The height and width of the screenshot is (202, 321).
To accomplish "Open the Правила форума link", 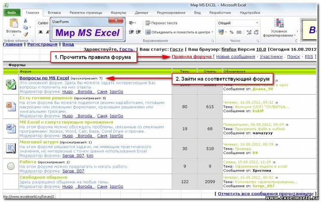I will [192, 56].
